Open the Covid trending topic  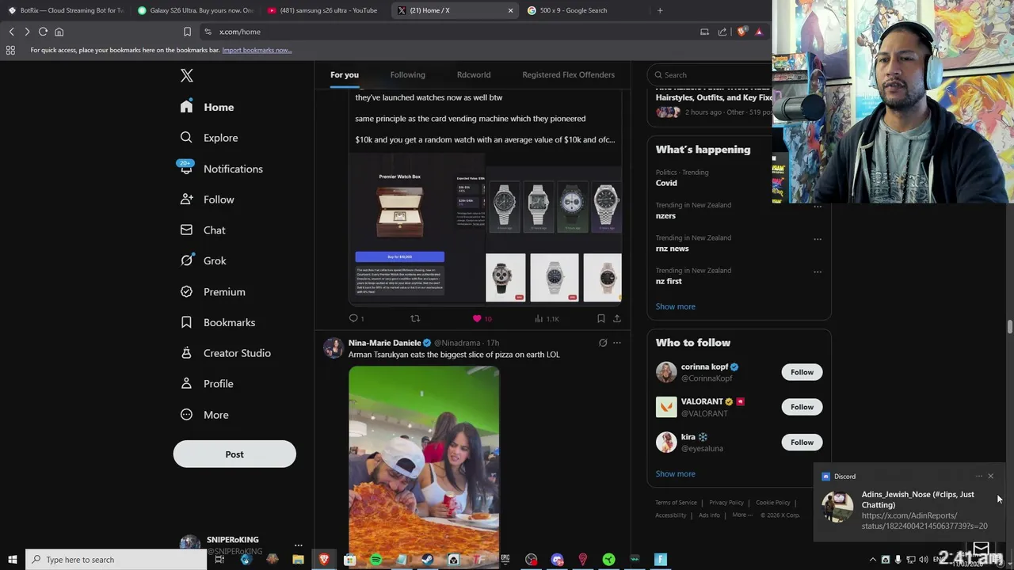click(666, 183)
